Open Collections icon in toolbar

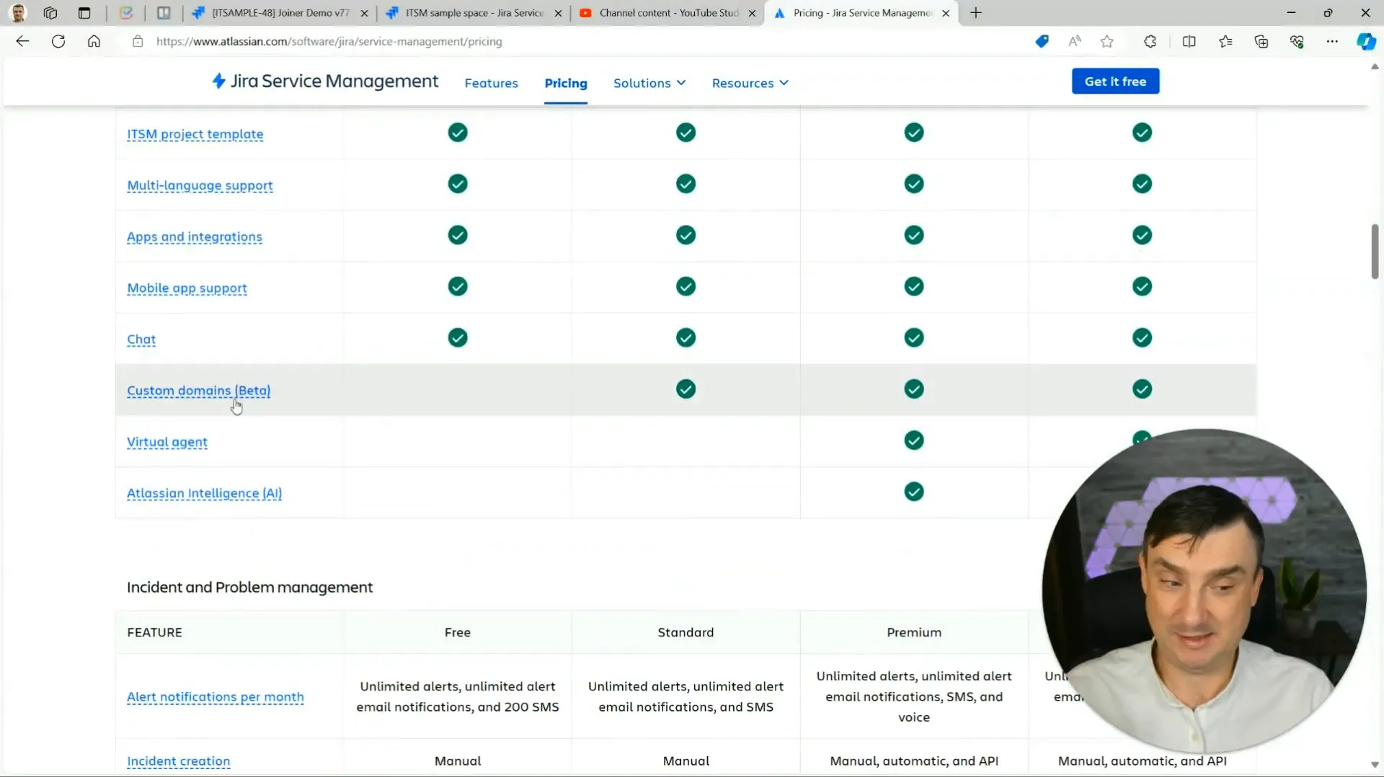1261,41
